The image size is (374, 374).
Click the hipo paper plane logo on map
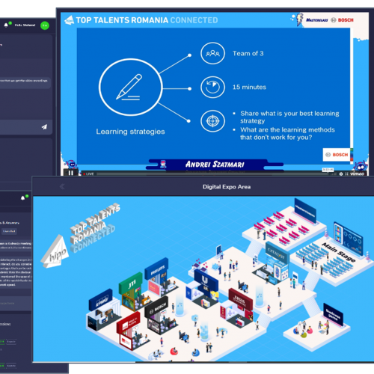(x=55, y=252)
